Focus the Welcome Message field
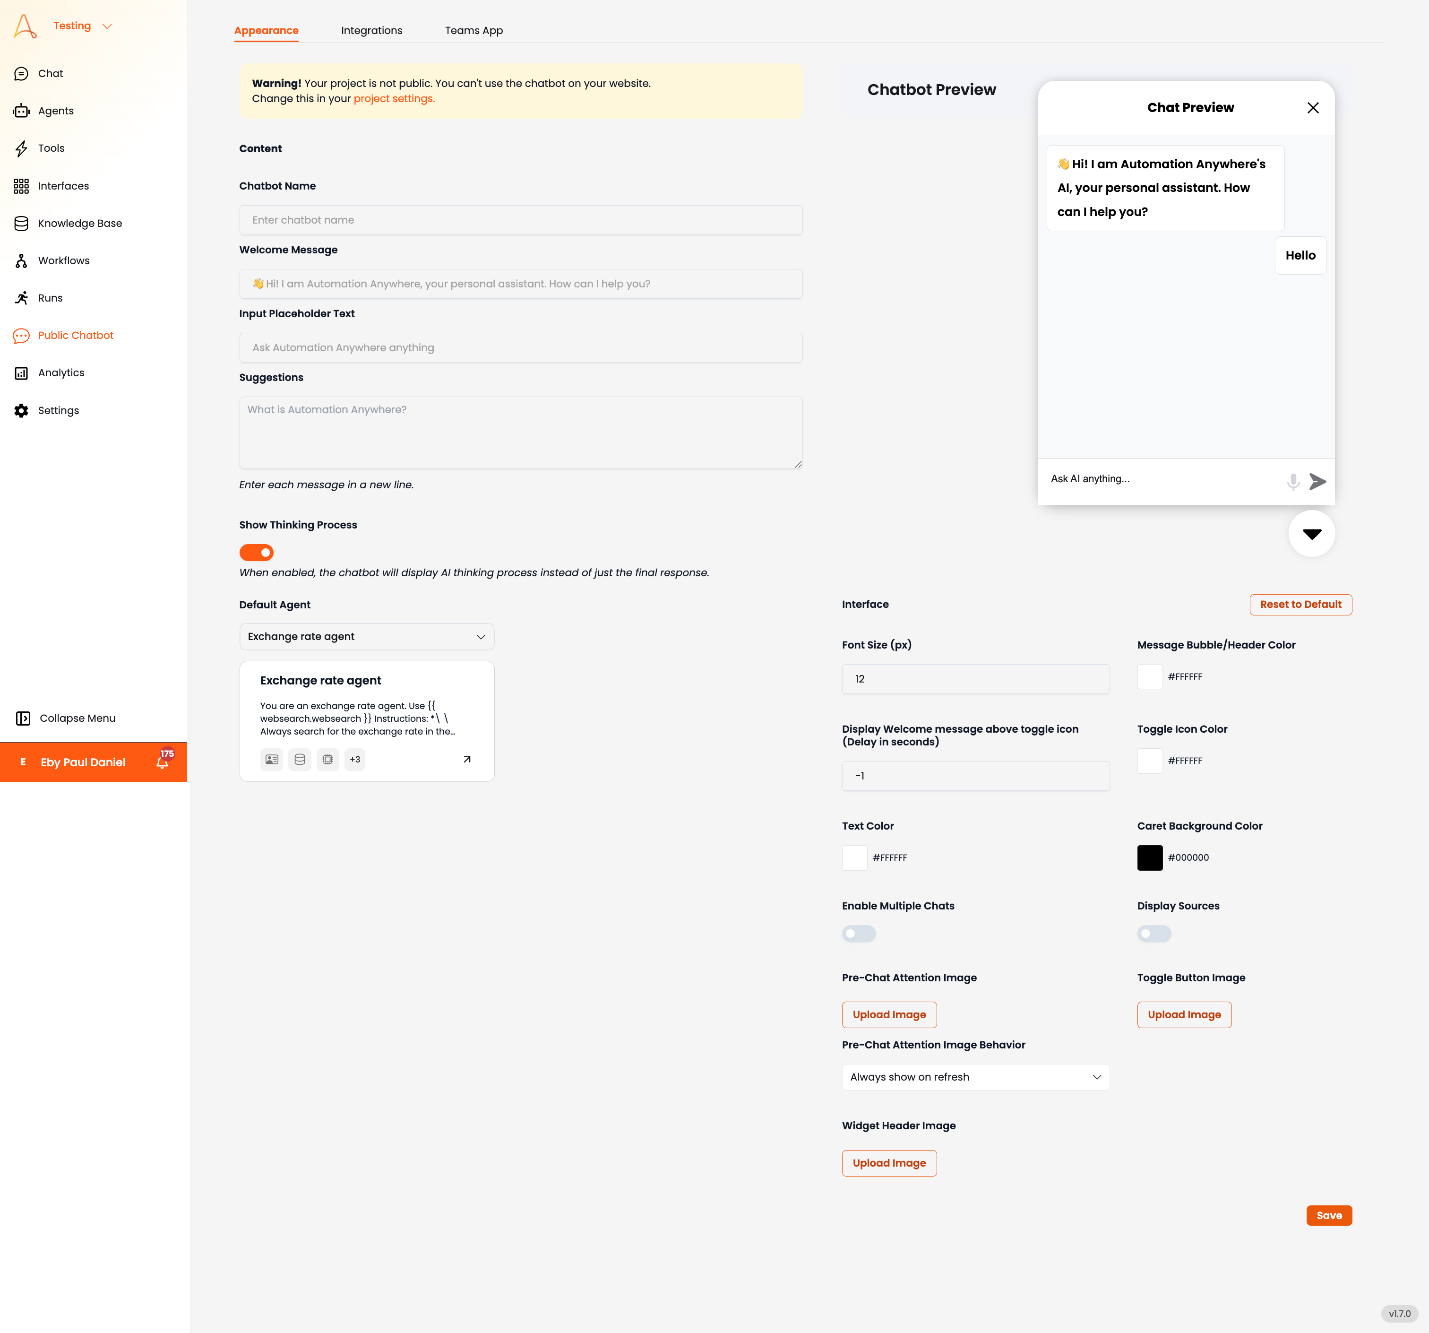 [x=520, y=284]
